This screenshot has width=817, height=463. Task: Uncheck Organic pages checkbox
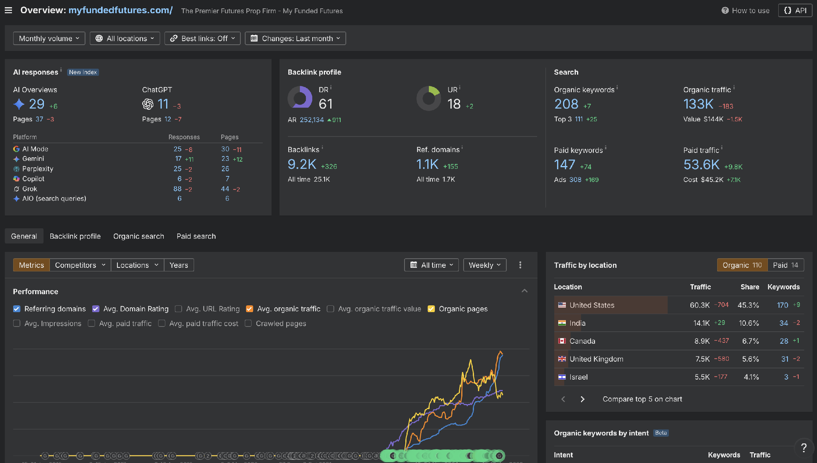(431, 309)
